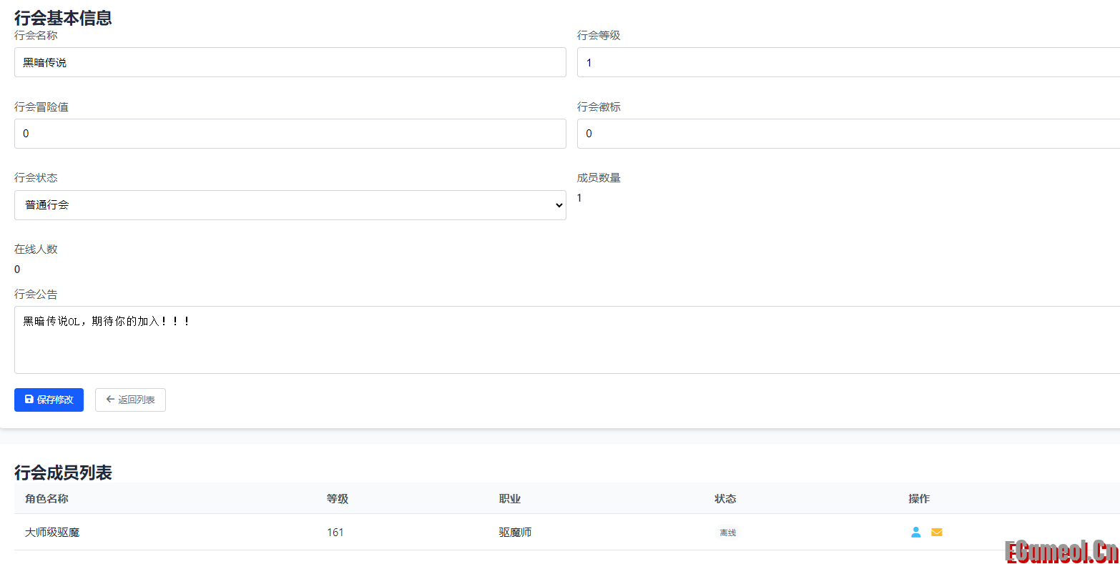Click 返回列表 to go back to the list
This screenshot has height=564, width=1120.
[x=130, y=400]
